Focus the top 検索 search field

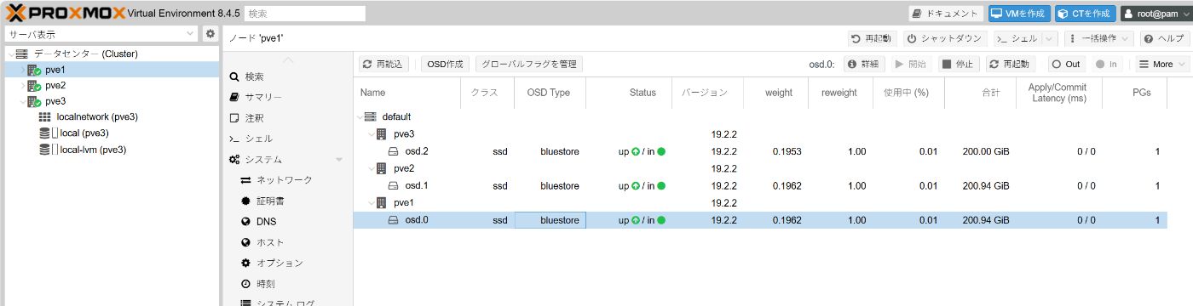coord(305,14)
